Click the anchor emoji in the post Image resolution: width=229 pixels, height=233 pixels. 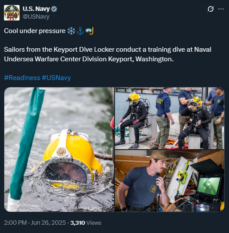pyautogui.click(x=80, y=31)
